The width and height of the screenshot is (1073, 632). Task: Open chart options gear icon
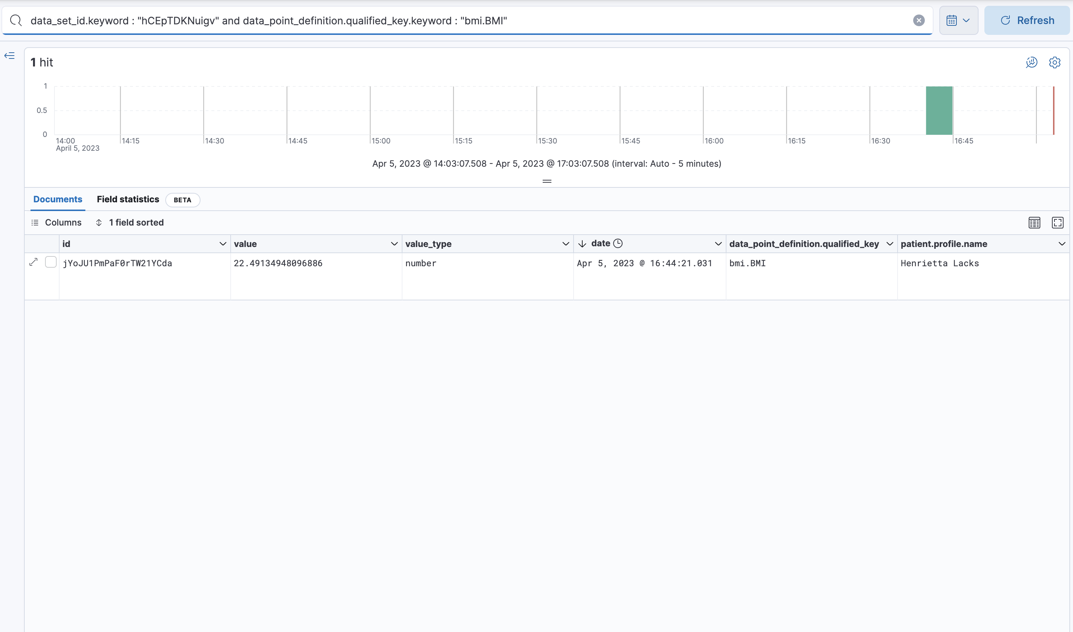pyautogui.click(x=1054, y=62)
